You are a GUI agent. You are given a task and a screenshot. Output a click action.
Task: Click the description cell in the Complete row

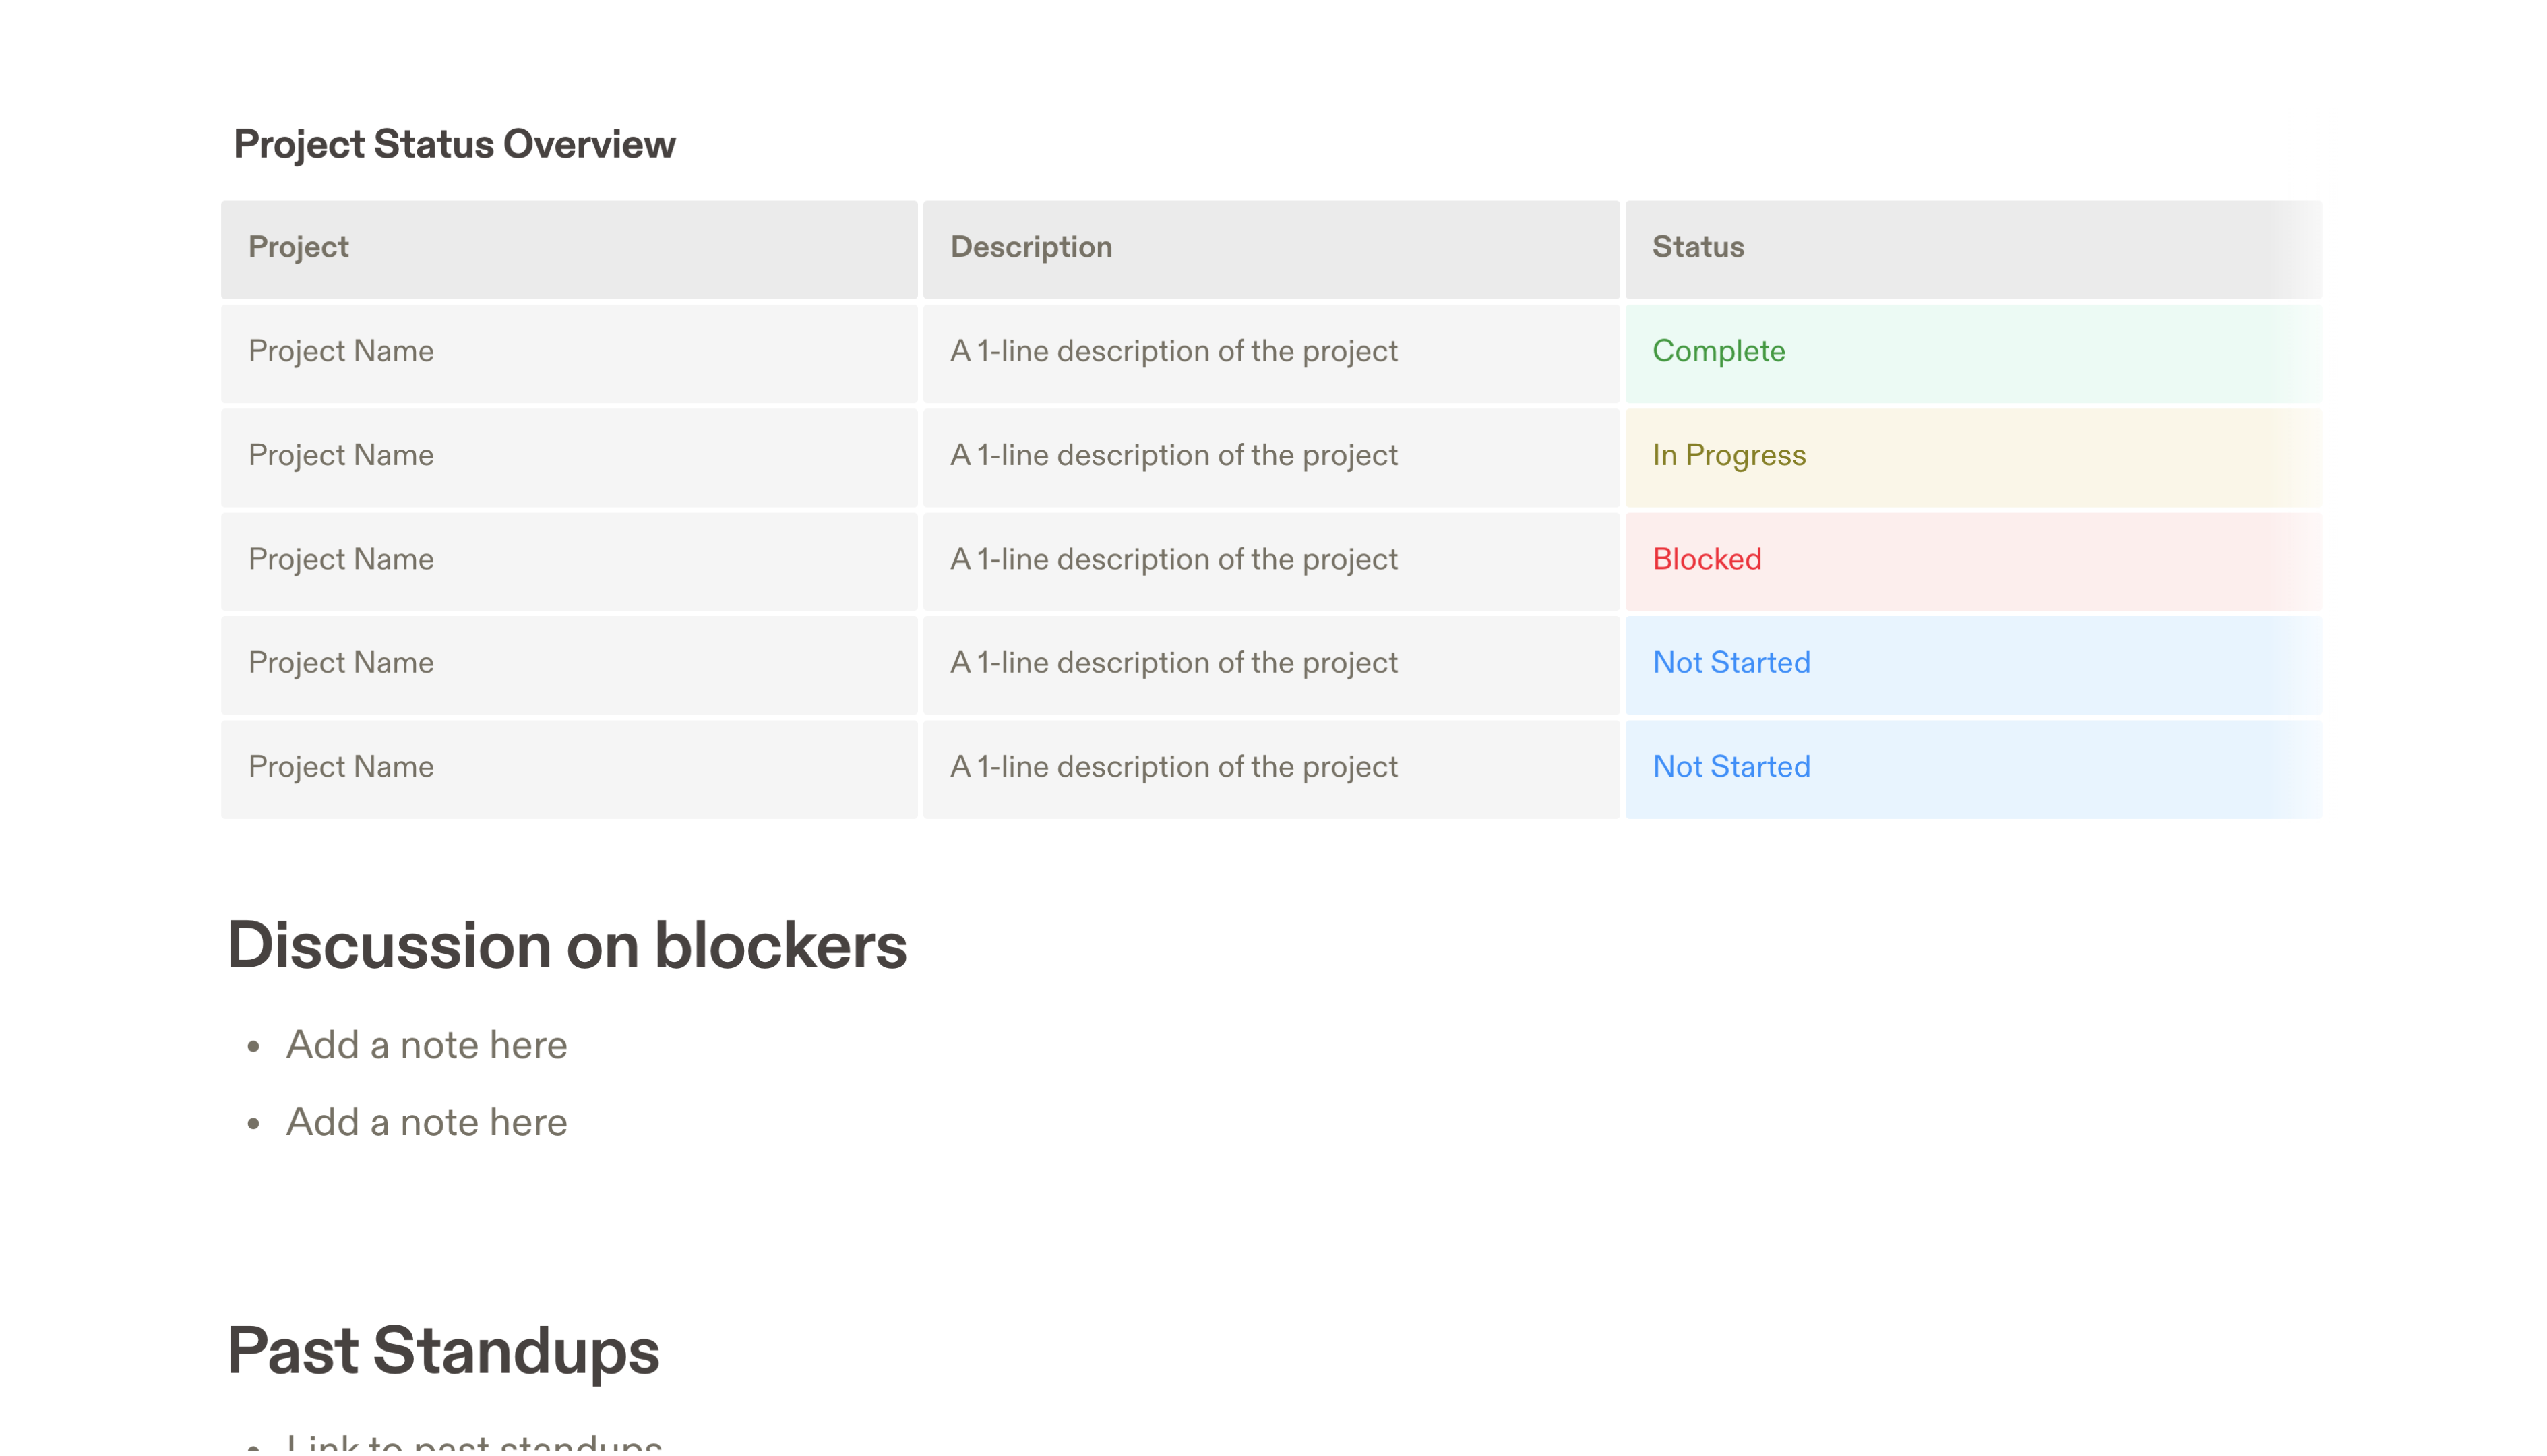(x=1173, y=351)
